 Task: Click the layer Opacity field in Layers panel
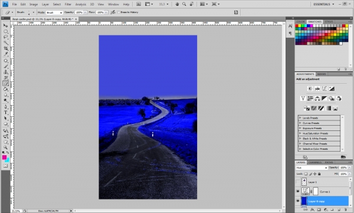click(343, 168)
